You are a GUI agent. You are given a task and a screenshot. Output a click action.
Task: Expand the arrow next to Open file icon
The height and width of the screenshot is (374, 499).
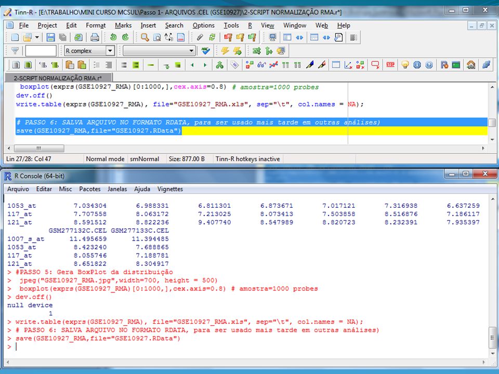click(37, 37)
